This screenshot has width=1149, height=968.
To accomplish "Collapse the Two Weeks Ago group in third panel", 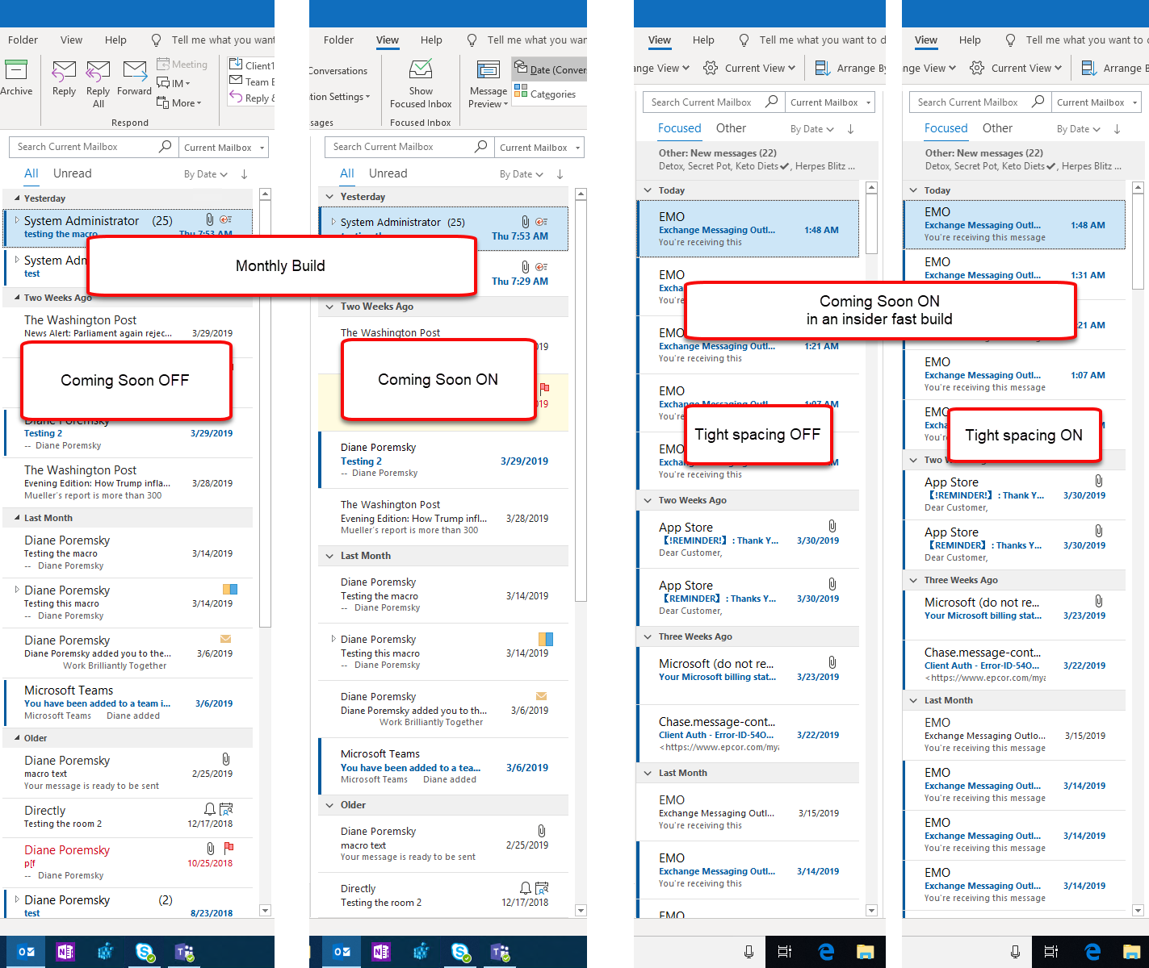I will 648,500.
